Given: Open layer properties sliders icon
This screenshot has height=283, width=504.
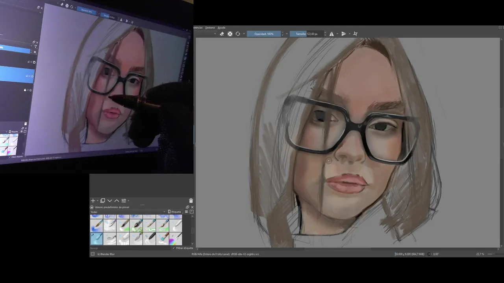Looking at the screenshot, I should [124, 200].
